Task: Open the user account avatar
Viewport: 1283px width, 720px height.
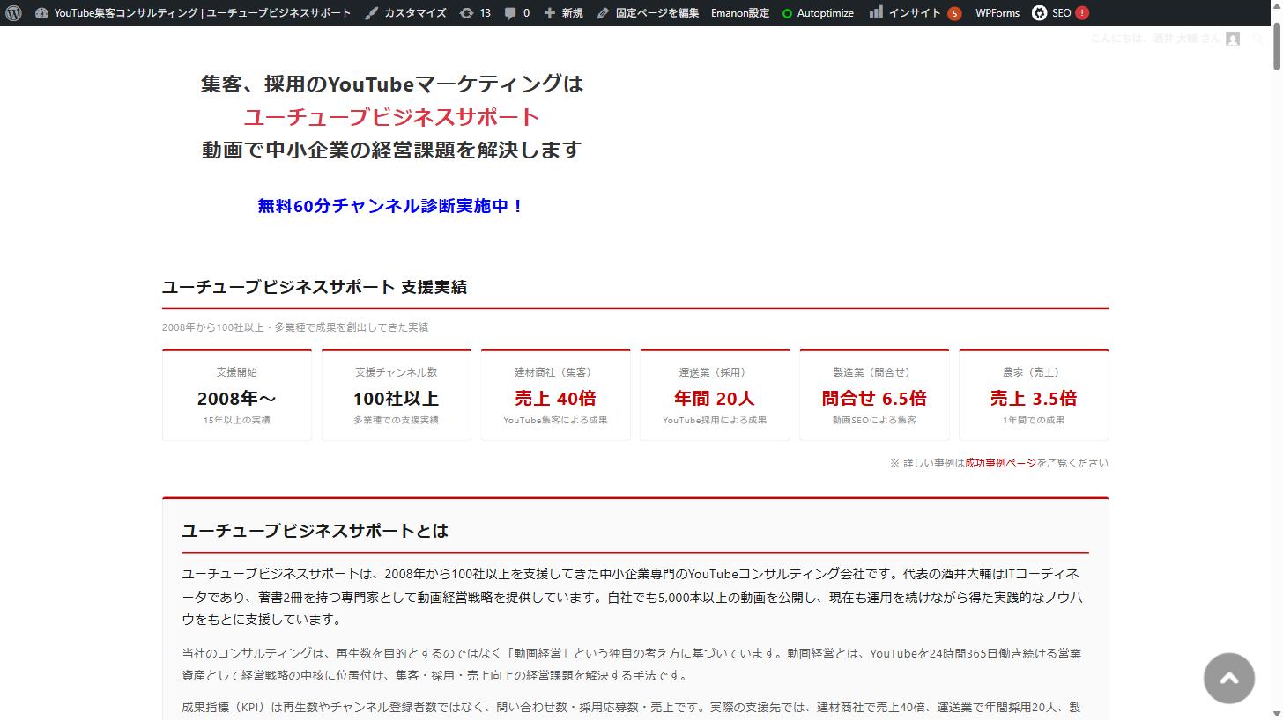Action: 1233,39
